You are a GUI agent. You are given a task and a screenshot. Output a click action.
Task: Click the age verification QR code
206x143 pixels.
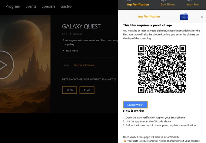(162, 69)
